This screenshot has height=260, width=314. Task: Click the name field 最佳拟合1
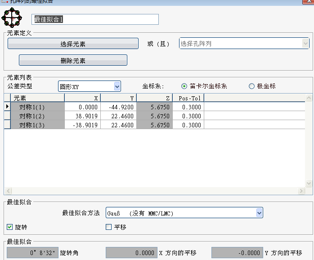click(95, 19)
